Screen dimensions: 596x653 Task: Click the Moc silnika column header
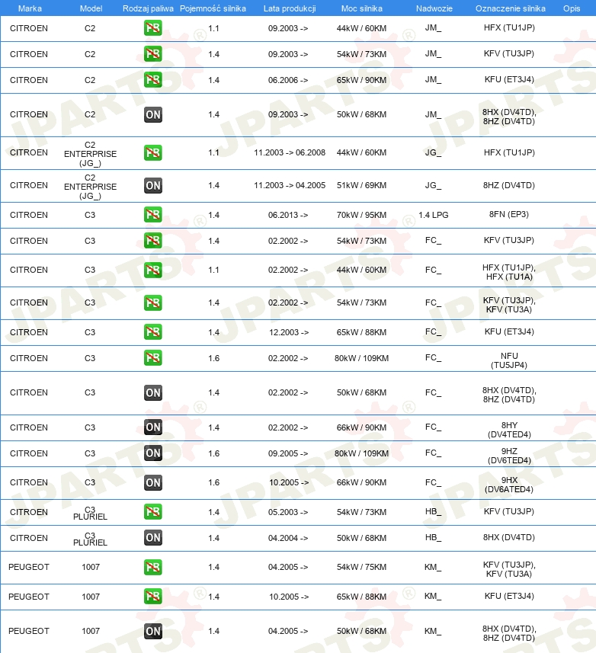(x=361, y=8)
